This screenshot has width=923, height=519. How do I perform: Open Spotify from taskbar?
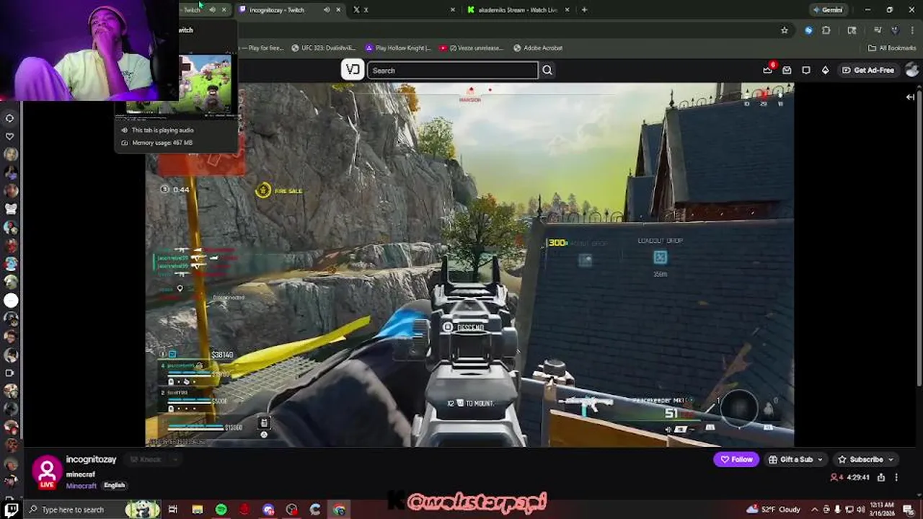point(221,510)
